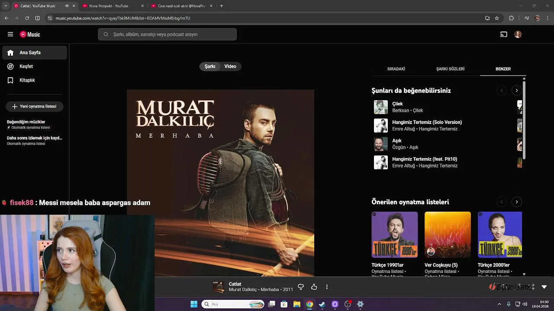Open Murat Dalkılıç artist link in player bar
This screenshot has height=311, width=554.
[x=243, y=290]
